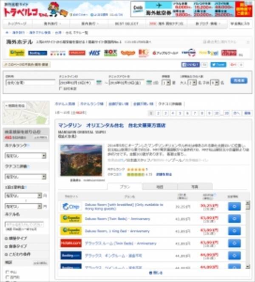The image size is (255, 282).
Task: Click the HIS travel agency logo
Action: click(94, 53)
